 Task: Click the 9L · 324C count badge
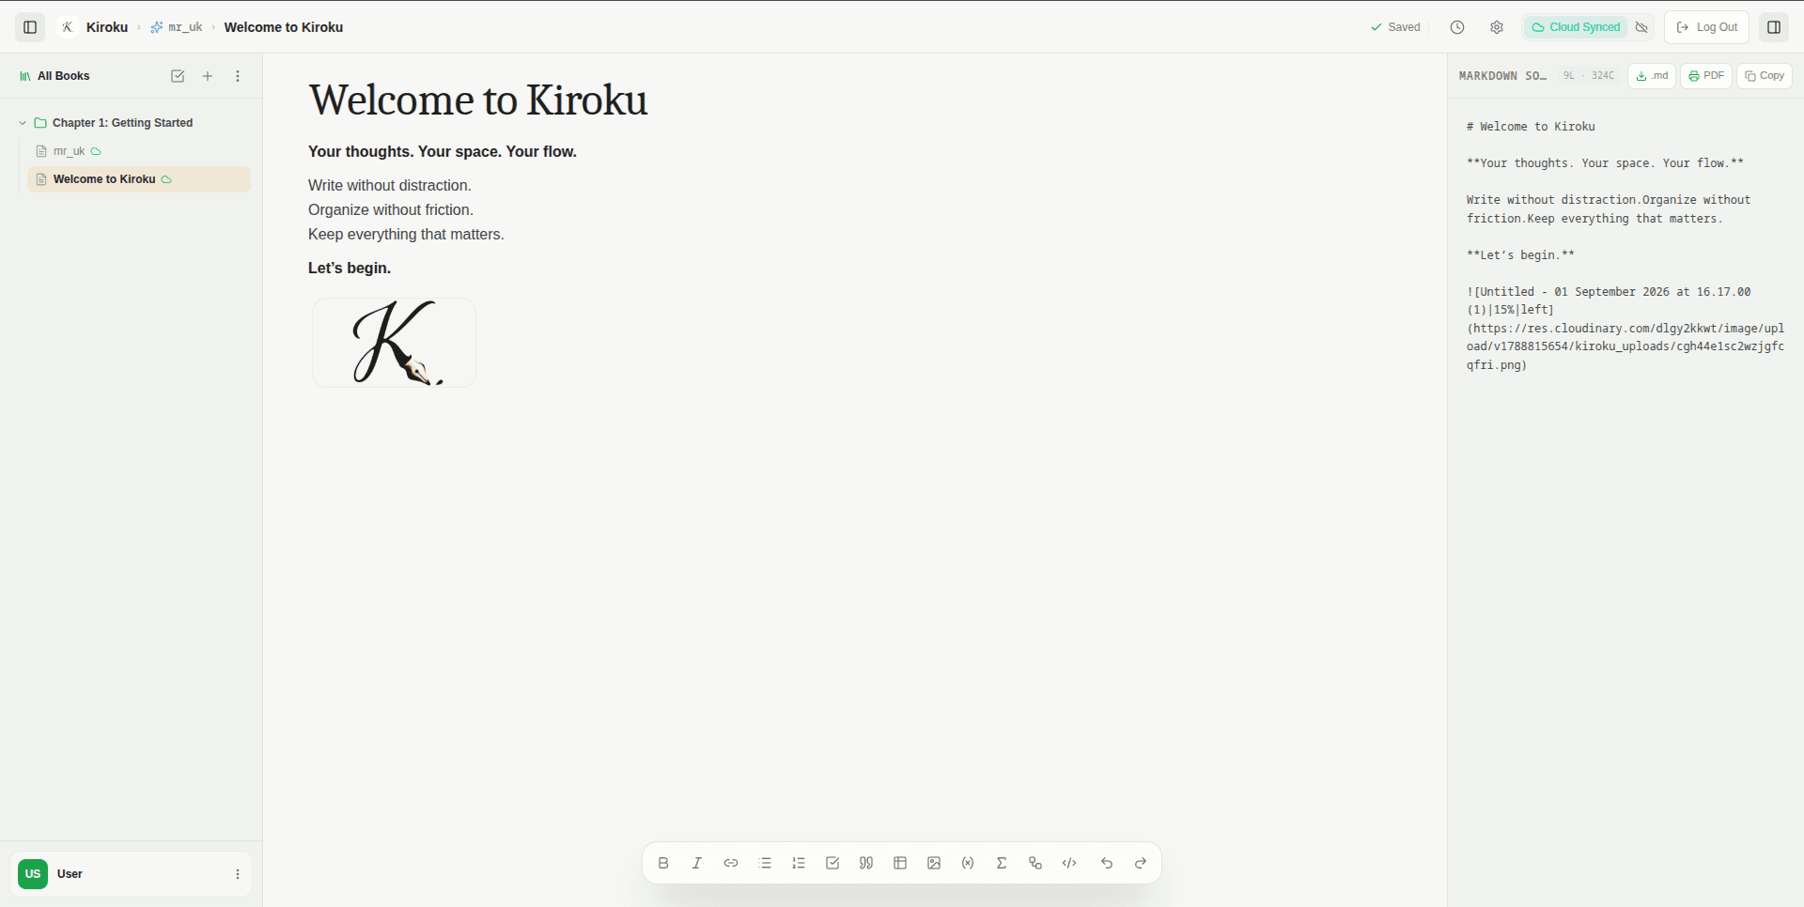click(1589, 76)
